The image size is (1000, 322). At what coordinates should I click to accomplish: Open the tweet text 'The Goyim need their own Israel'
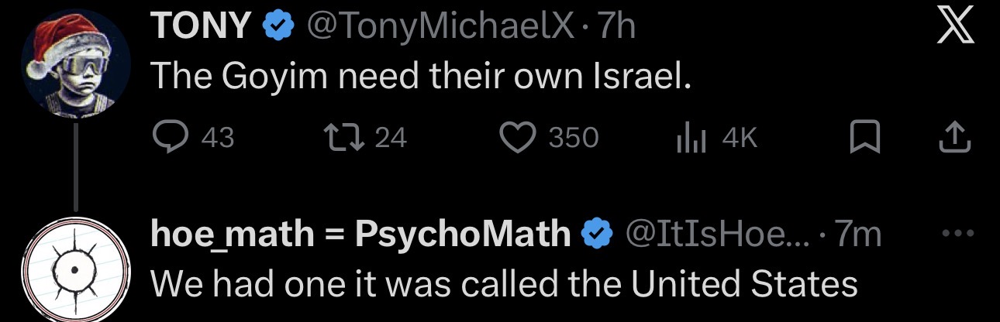(x=419, y=74)
